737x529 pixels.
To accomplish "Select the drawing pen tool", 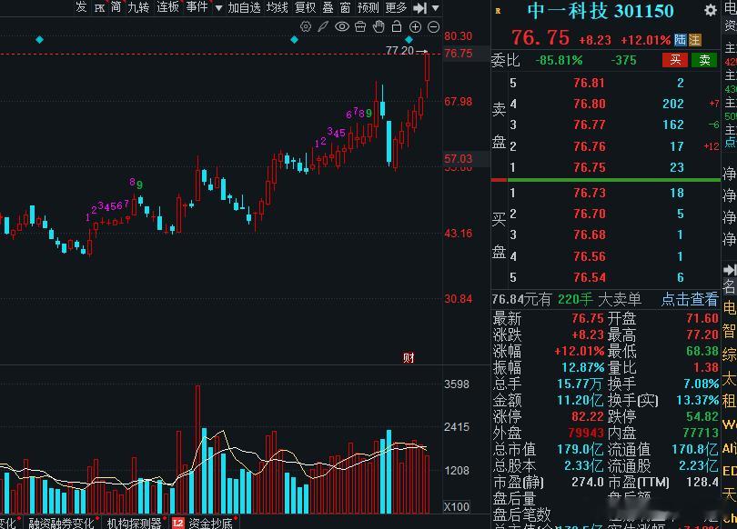I will [x=323, y=26].
